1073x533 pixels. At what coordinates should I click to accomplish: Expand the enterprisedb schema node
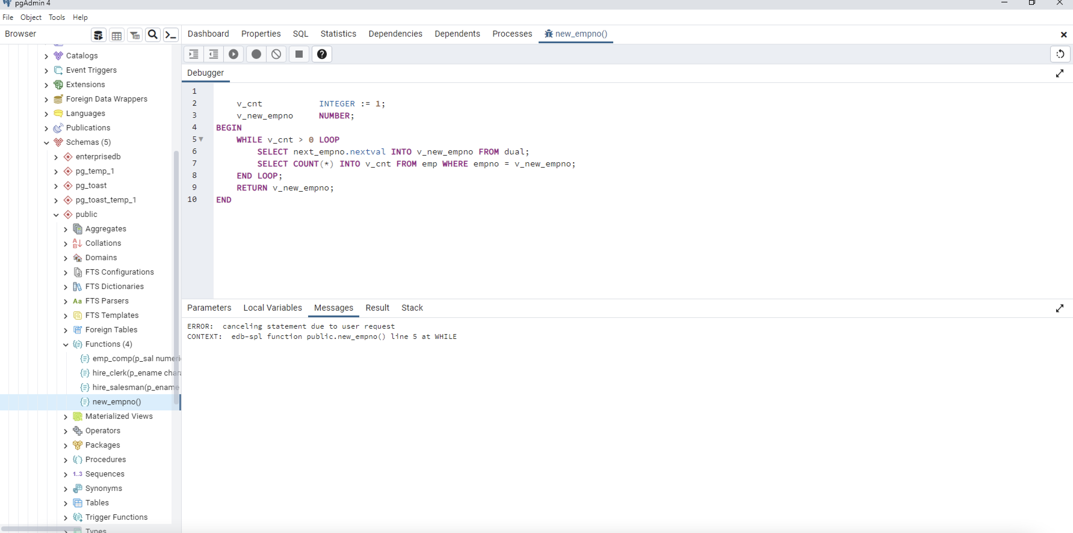coord(56,157)
